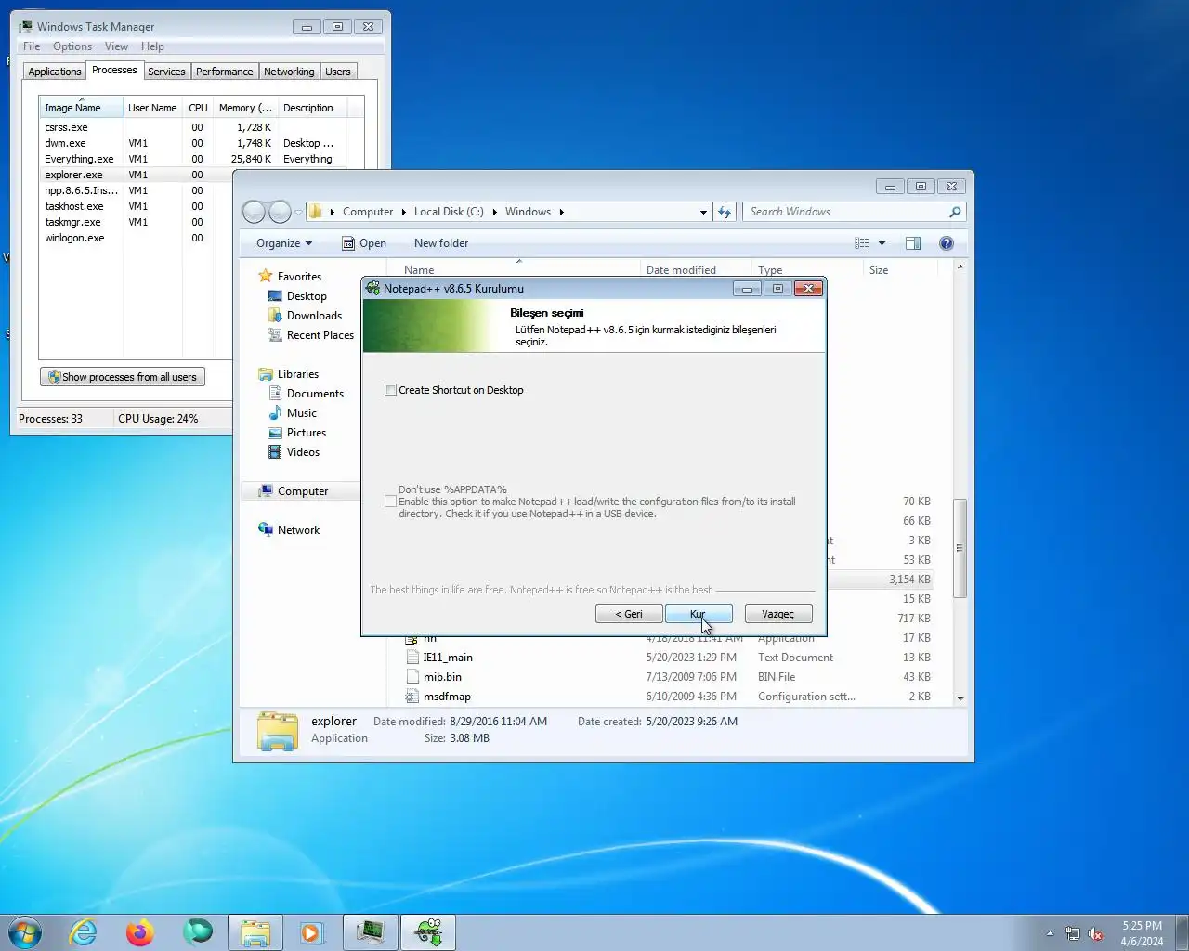The height and width of the screenshot is (951, 1189).
Task: Open Explorer recent pages dropdown
Action: pyautogui.click(x=298, y=212)
